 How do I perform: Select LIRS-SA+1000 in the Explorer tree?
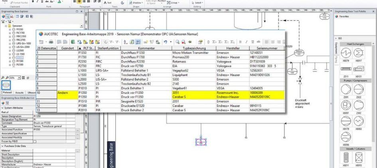24,43
